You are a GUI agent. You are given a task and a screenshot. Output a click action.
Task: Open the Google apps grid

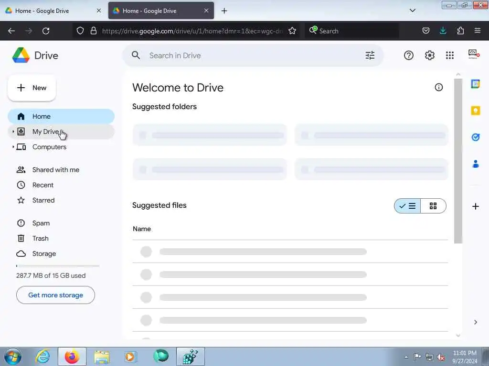(450, 55)
